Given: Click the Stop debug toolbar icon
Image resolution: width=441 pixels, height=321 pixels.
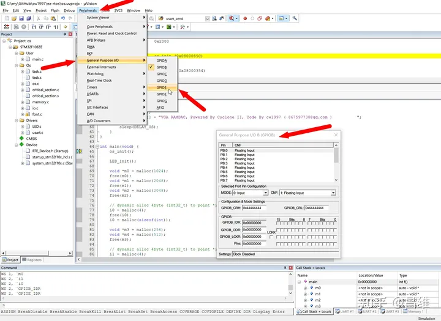Looking at the screenshot, I should (24, 27).
